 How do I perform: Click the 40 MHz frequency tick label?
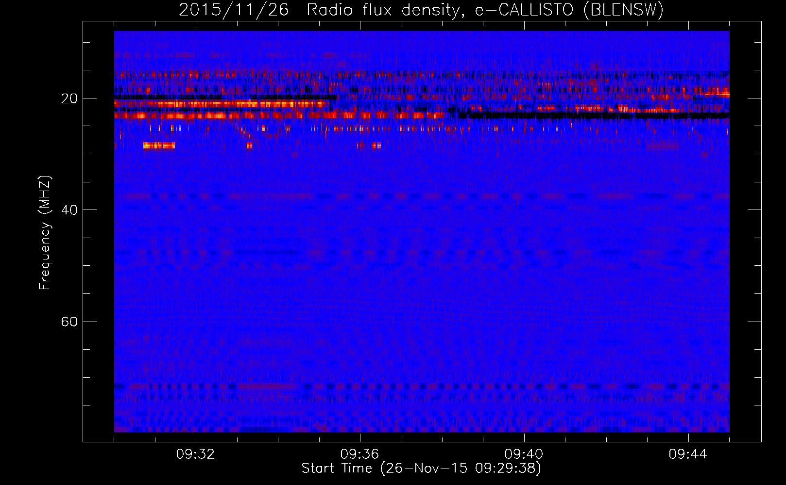pyautogui.click(x=69, y=210)
